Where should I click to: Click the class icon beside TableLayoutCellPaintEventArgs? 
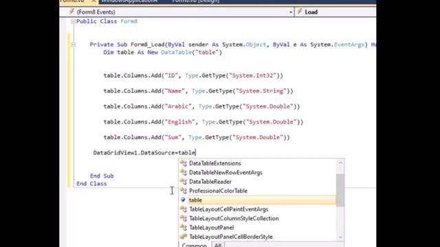184,209
